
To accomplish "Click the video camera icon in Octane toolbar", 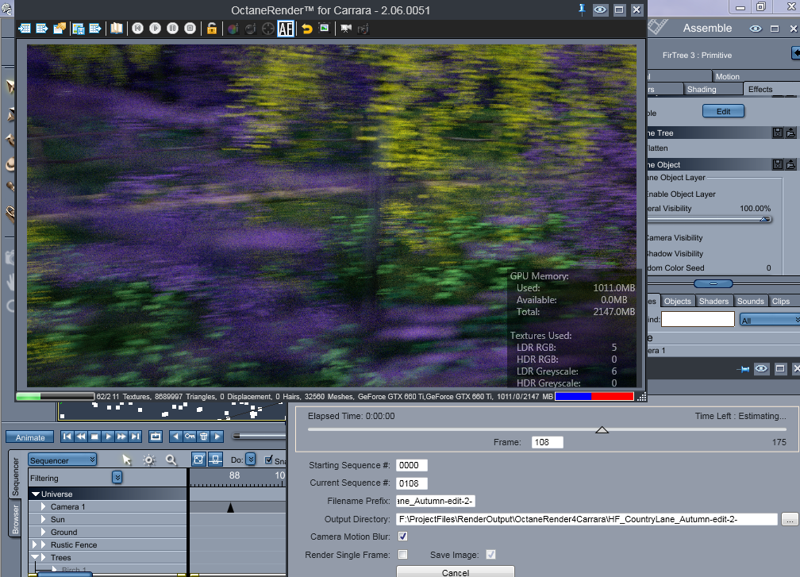I will coord(346,29).
